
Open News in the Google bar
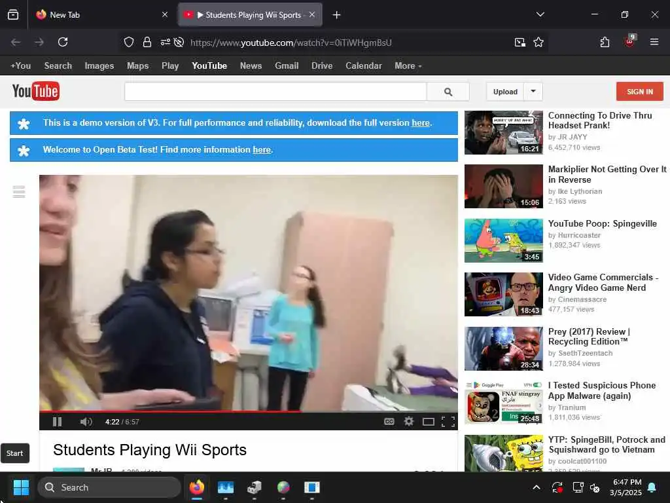point(251,66)
